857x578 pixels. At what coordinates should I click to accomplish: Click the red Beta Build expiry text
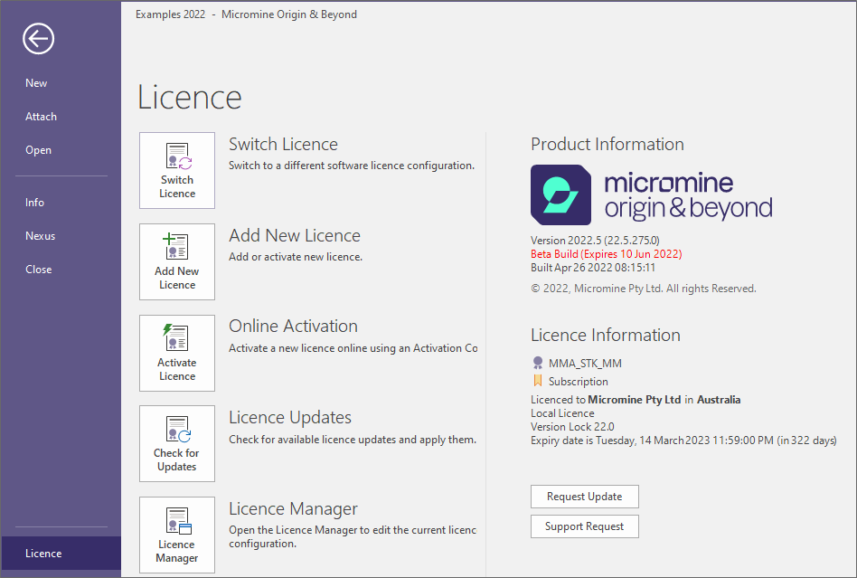(606, 254)
